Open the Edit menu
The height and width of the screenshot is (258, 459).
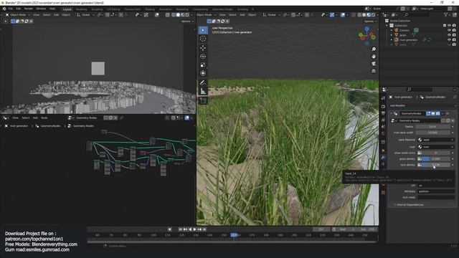tap(19, 9)
